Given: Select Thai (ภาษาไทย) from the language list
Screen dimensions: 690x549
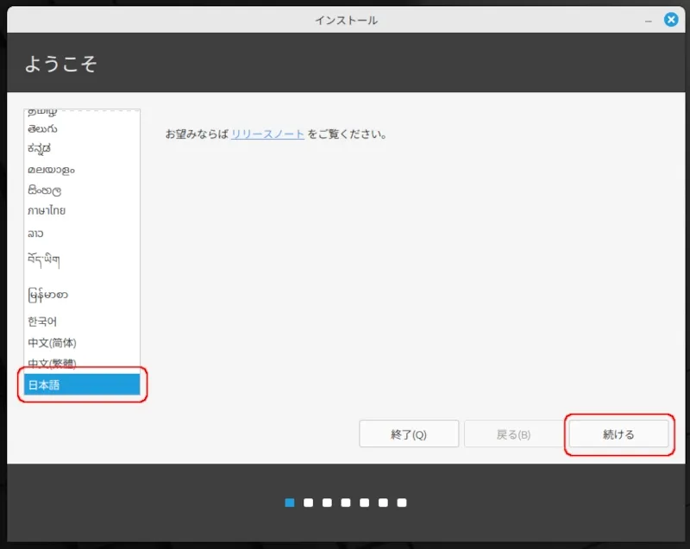Looking at the screenshot, I should click(47, 210).
